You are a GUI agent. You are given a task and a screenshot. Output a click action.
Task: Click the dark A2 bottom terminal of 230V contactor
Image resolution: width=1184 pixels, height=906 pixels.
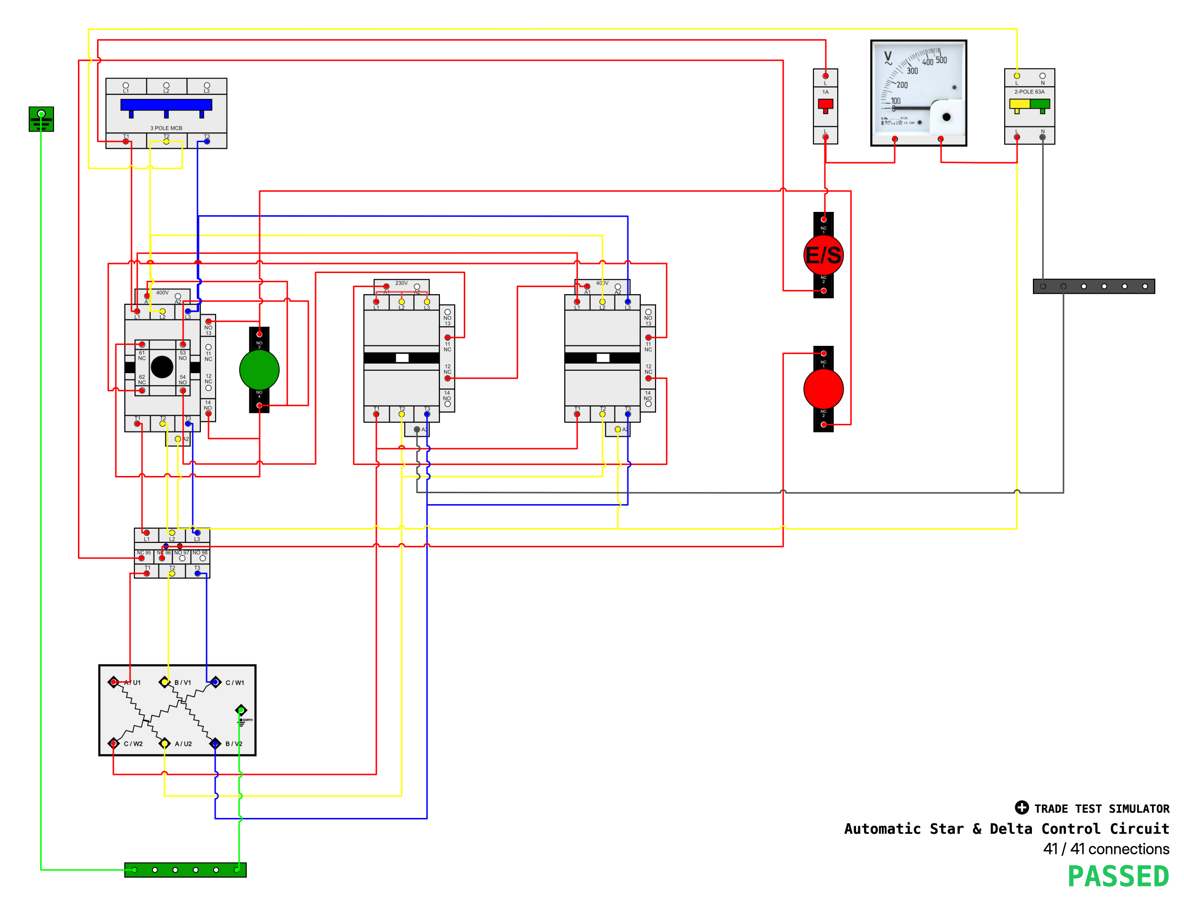point(417,429)
